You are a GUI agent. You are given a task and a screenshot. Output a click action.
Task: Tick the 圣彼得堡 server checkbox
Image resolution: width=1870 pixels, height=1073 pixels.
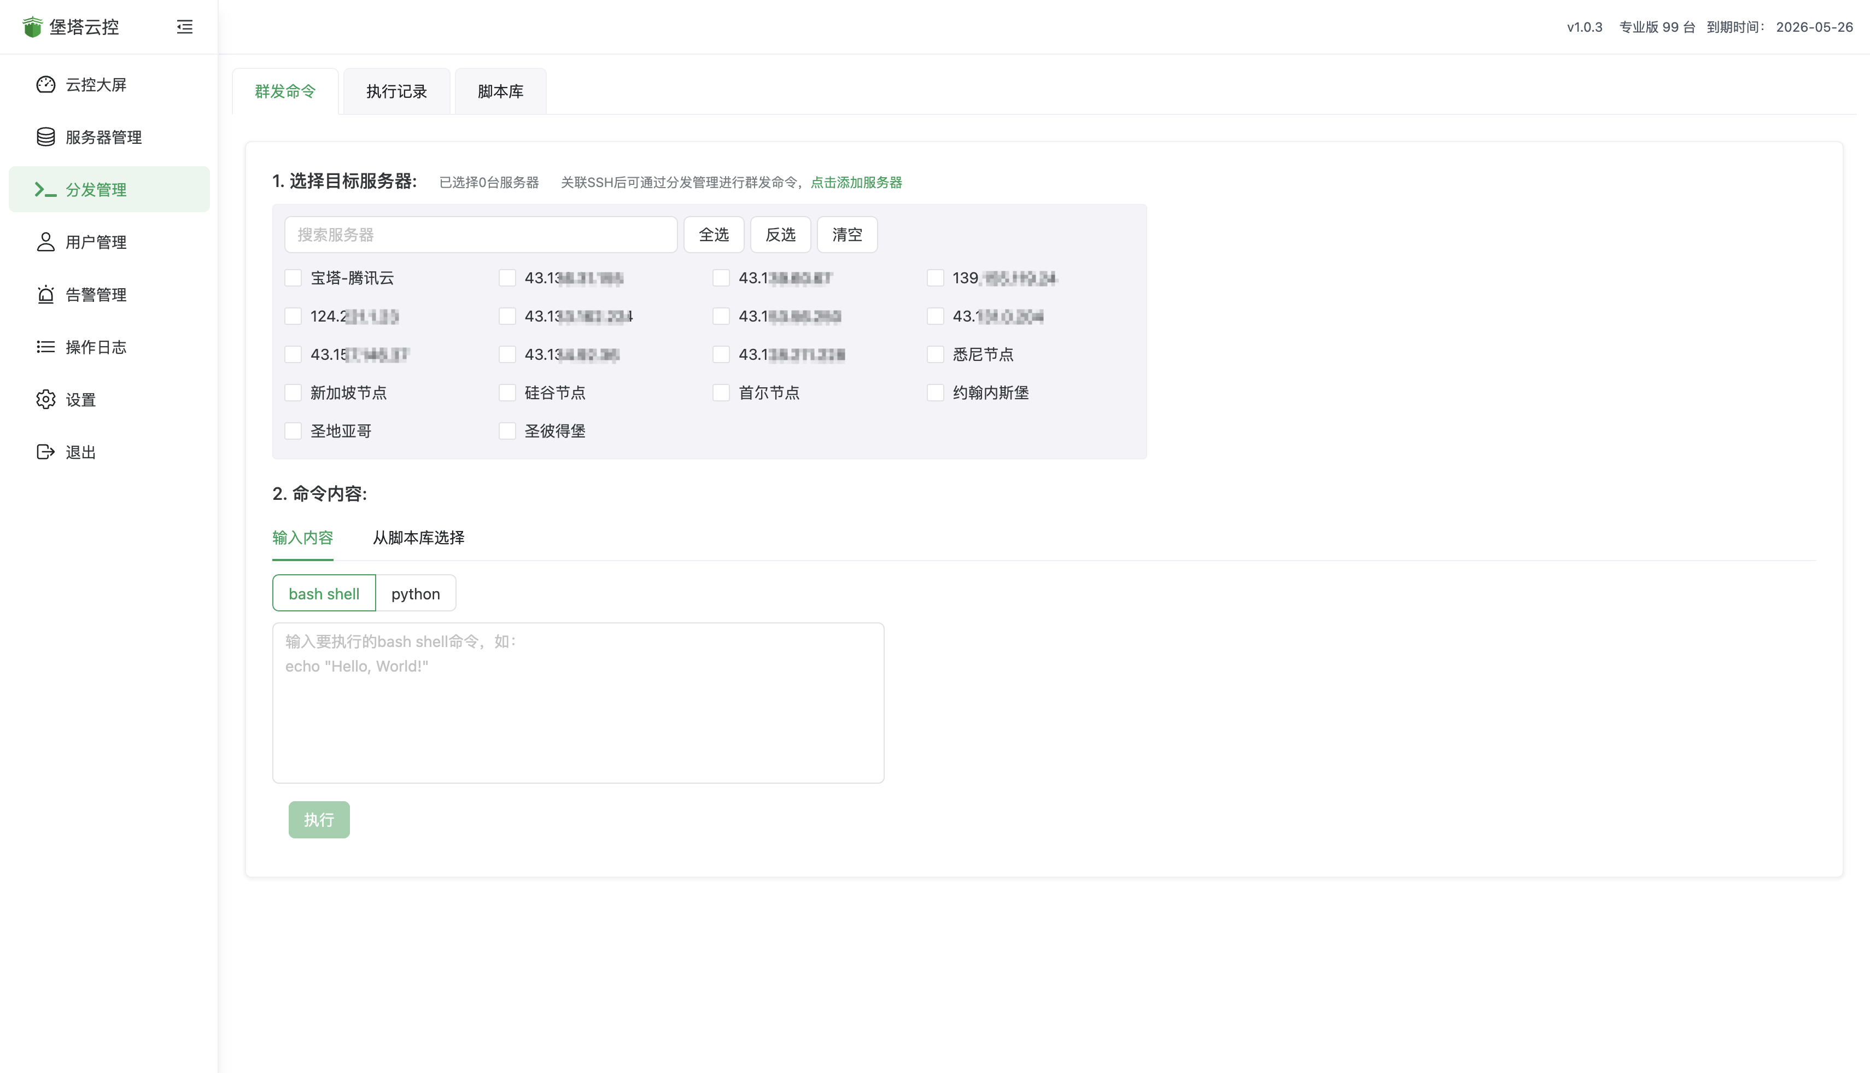[507, 431]
